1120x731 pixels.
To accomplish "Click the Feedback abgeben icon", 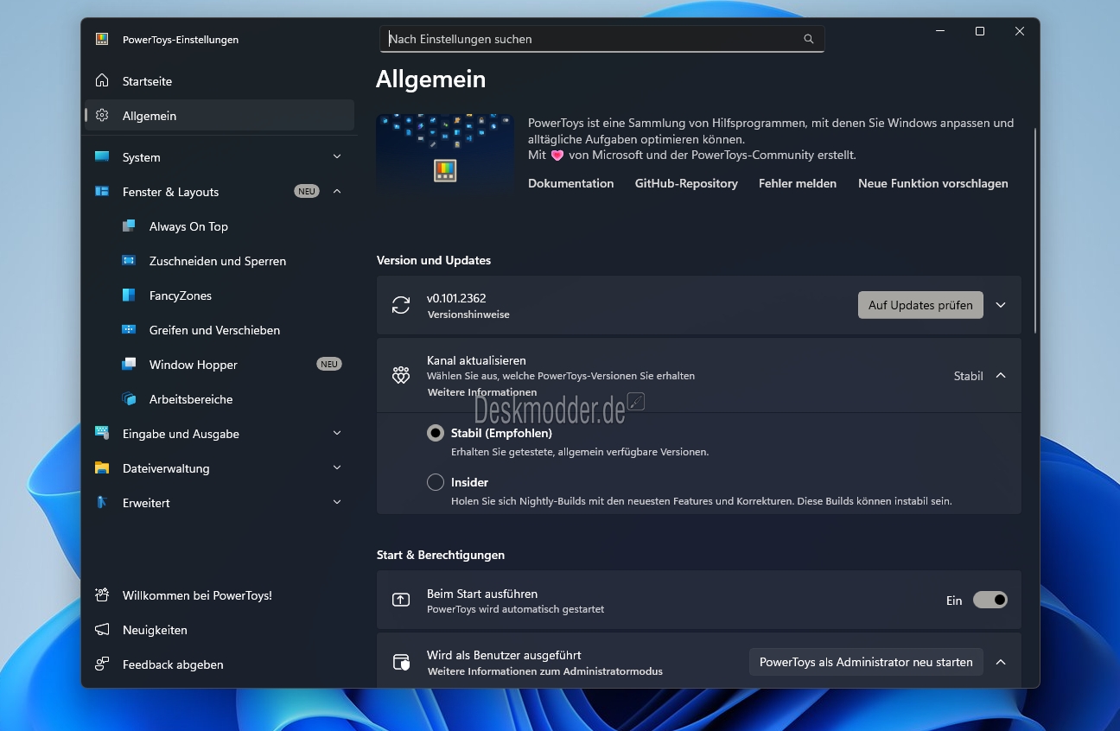I will tap(102, 664).
